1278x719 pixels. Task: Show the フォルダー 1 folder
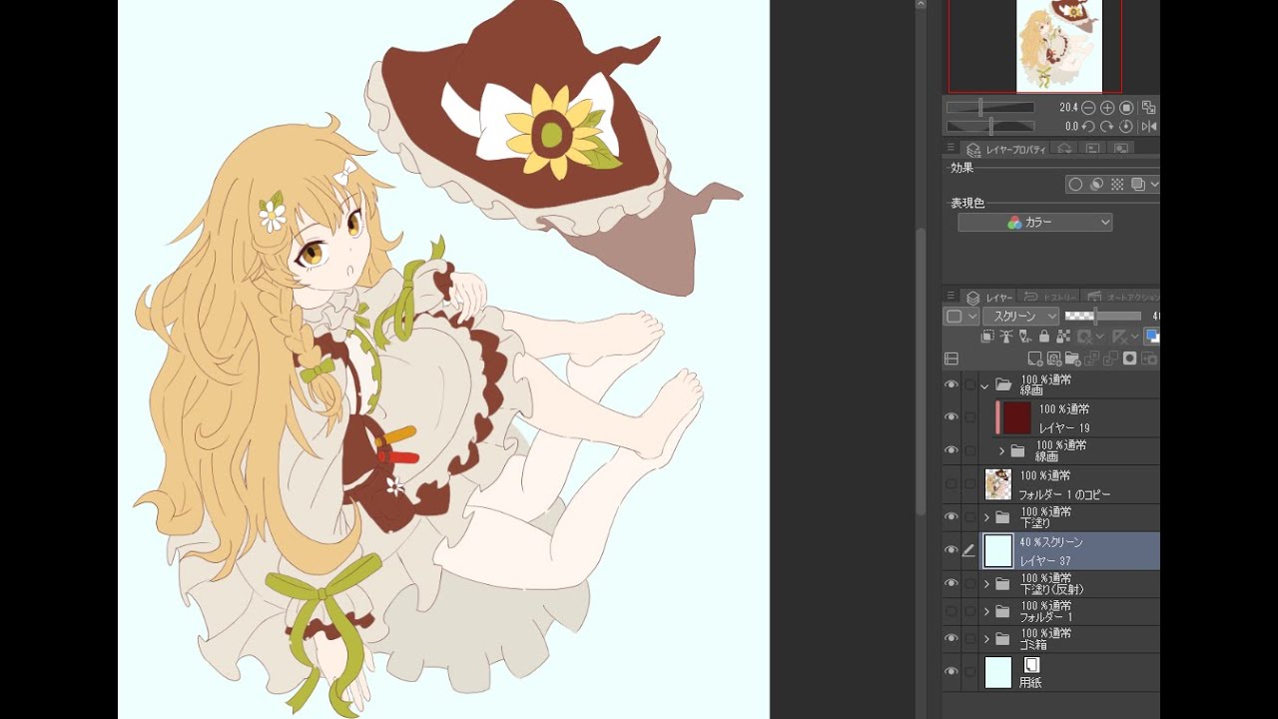pos(952,611)
